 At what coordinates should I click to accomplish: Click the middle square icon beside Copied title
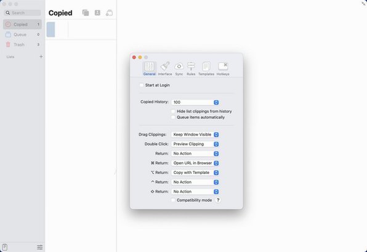coord(97,13)
